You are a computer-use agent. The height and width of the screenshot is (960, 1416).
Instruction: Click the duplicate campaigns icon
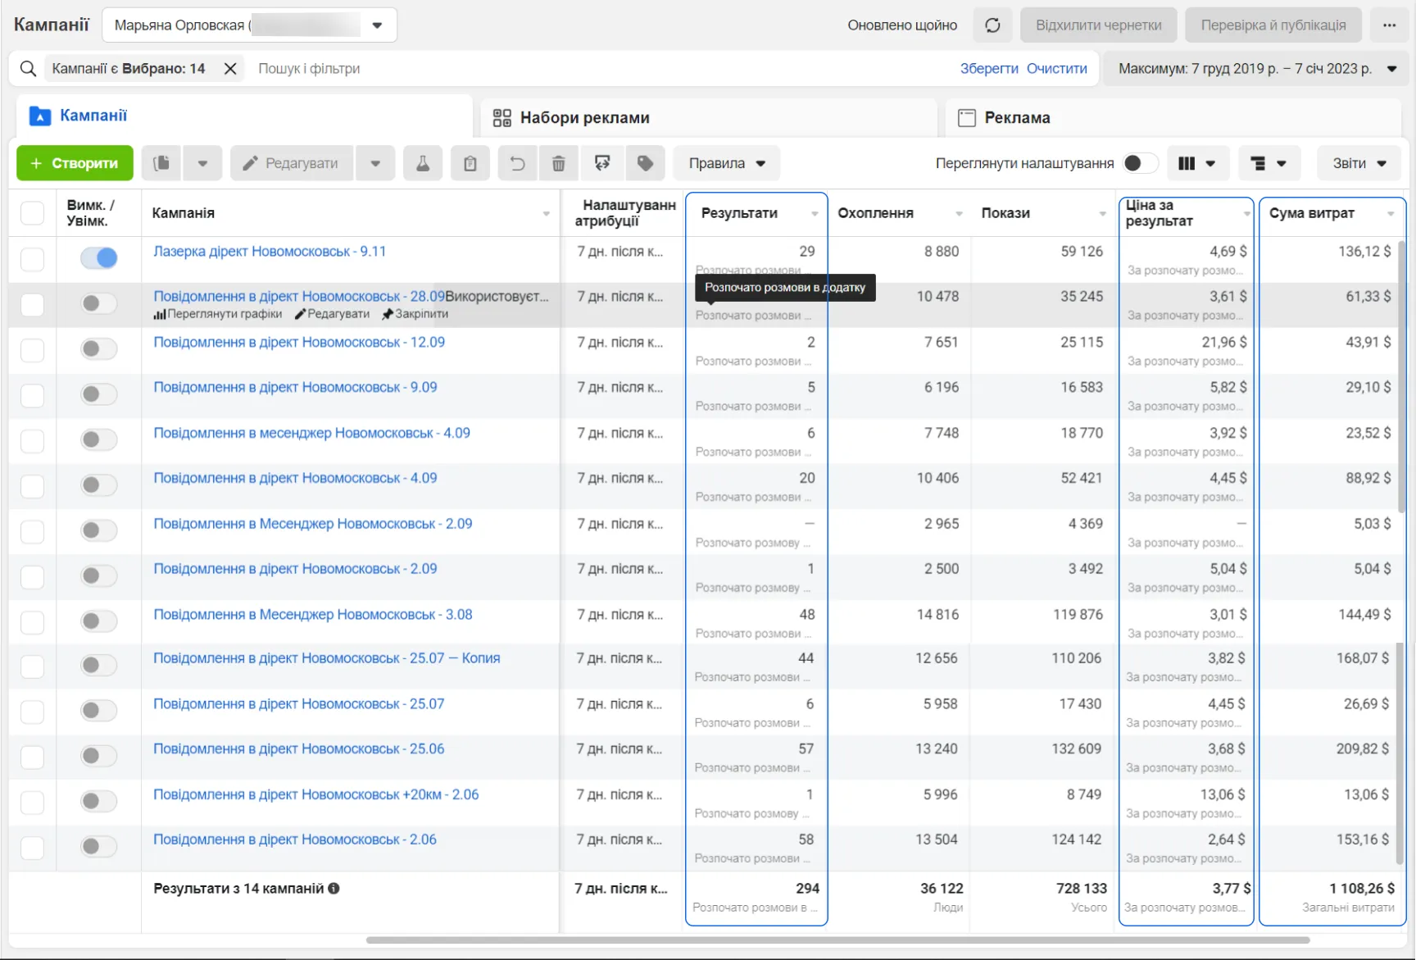pyautogui.click(x=161, y=163)
